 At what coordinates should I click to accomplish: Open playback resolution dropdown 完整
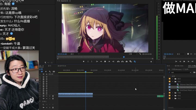click(133, 54)
